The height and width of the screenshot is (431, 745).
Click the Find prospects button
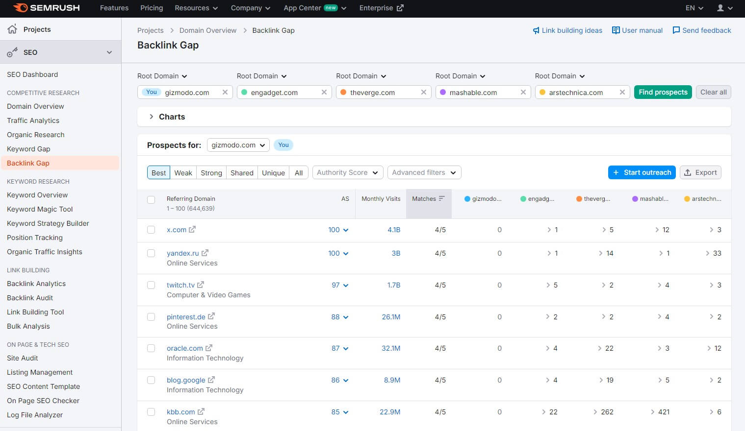pos(663,92)
